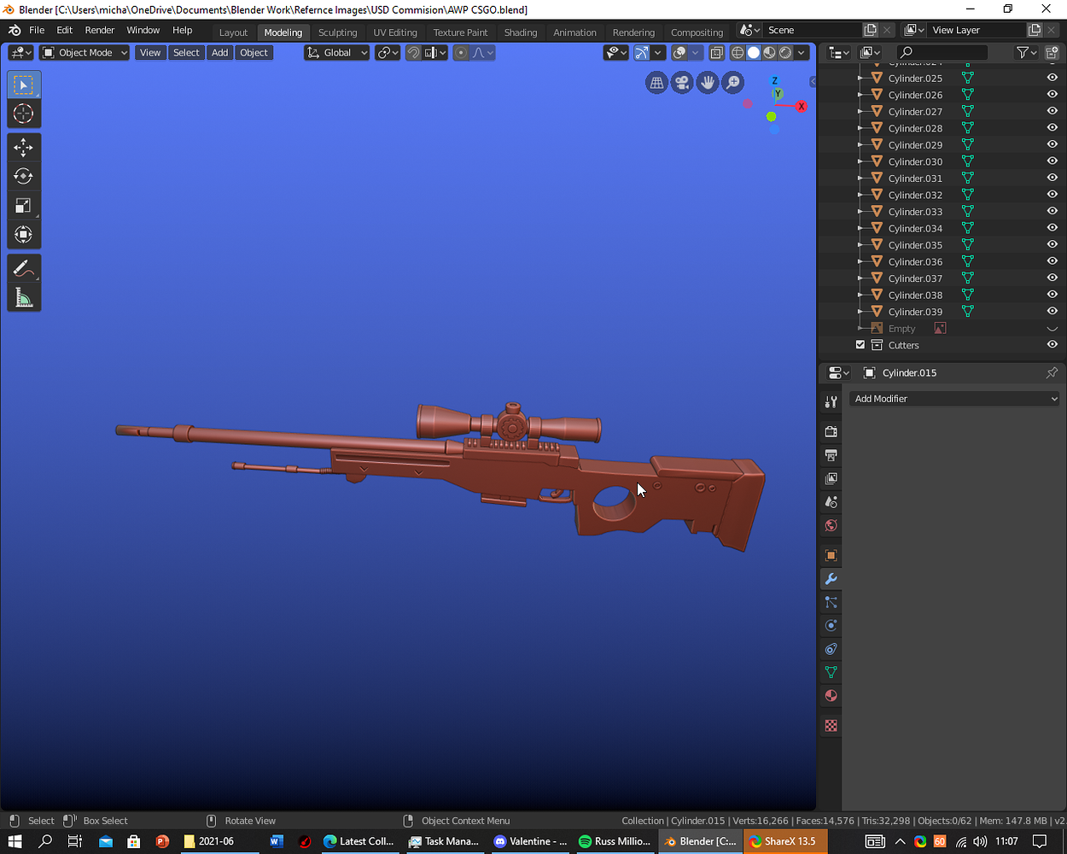Click the X axis handle on the navigation gizmo

click(x=801, y=107)
